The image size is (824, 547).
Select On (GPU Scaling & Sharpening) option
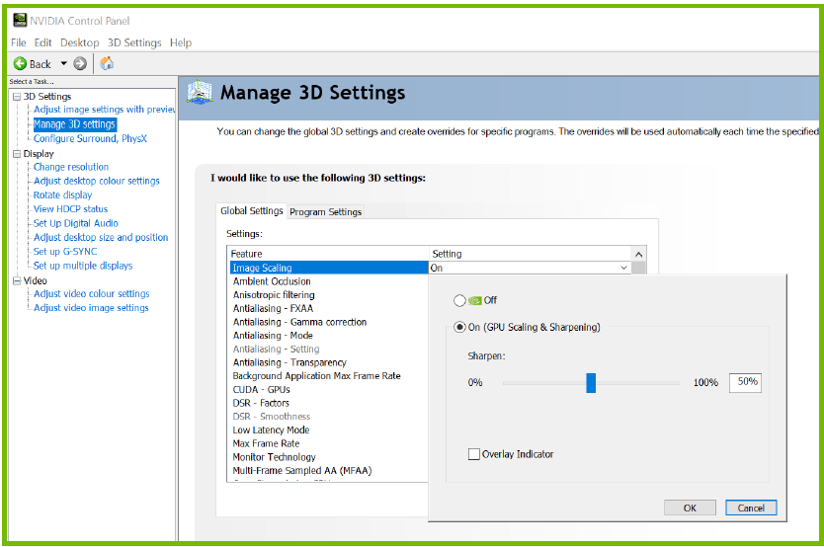pos(458,328)
